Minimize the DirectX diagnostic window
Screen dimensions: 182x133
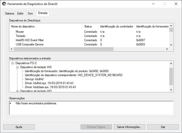153,4
